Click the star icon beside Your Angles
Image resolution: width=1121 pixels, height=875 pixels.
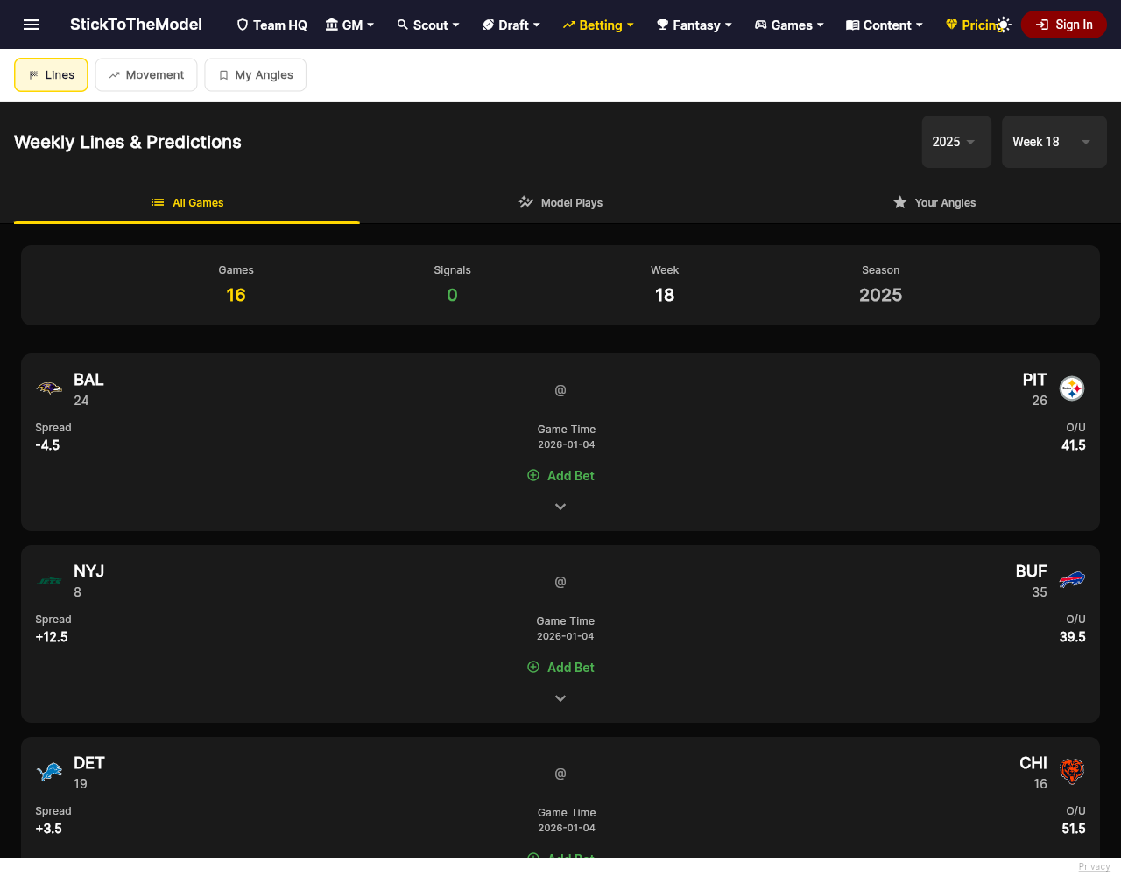(x=899, y=202)
